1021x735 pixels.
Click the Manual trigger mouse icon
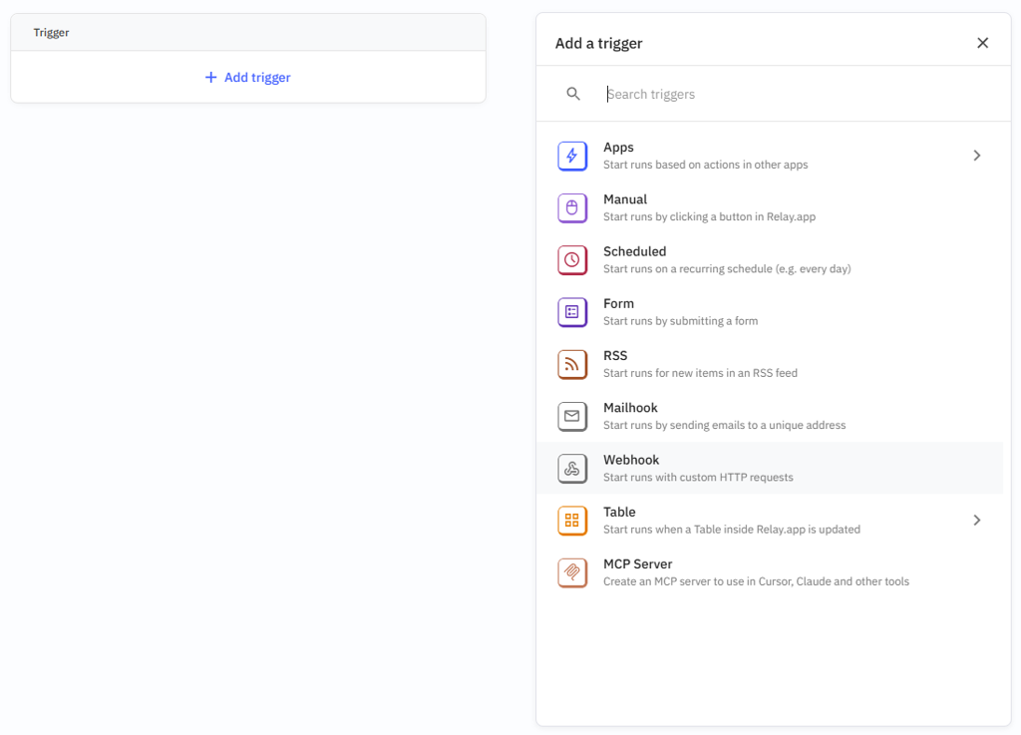(x=572, y=207)
